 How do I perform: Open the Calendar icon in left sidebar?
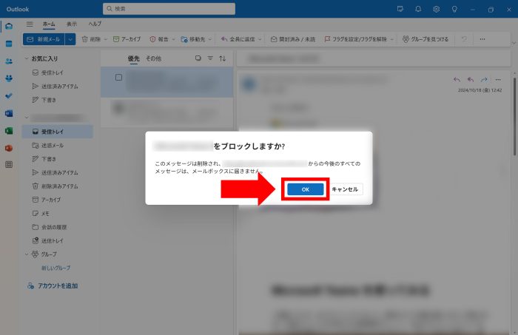[9, 44]
